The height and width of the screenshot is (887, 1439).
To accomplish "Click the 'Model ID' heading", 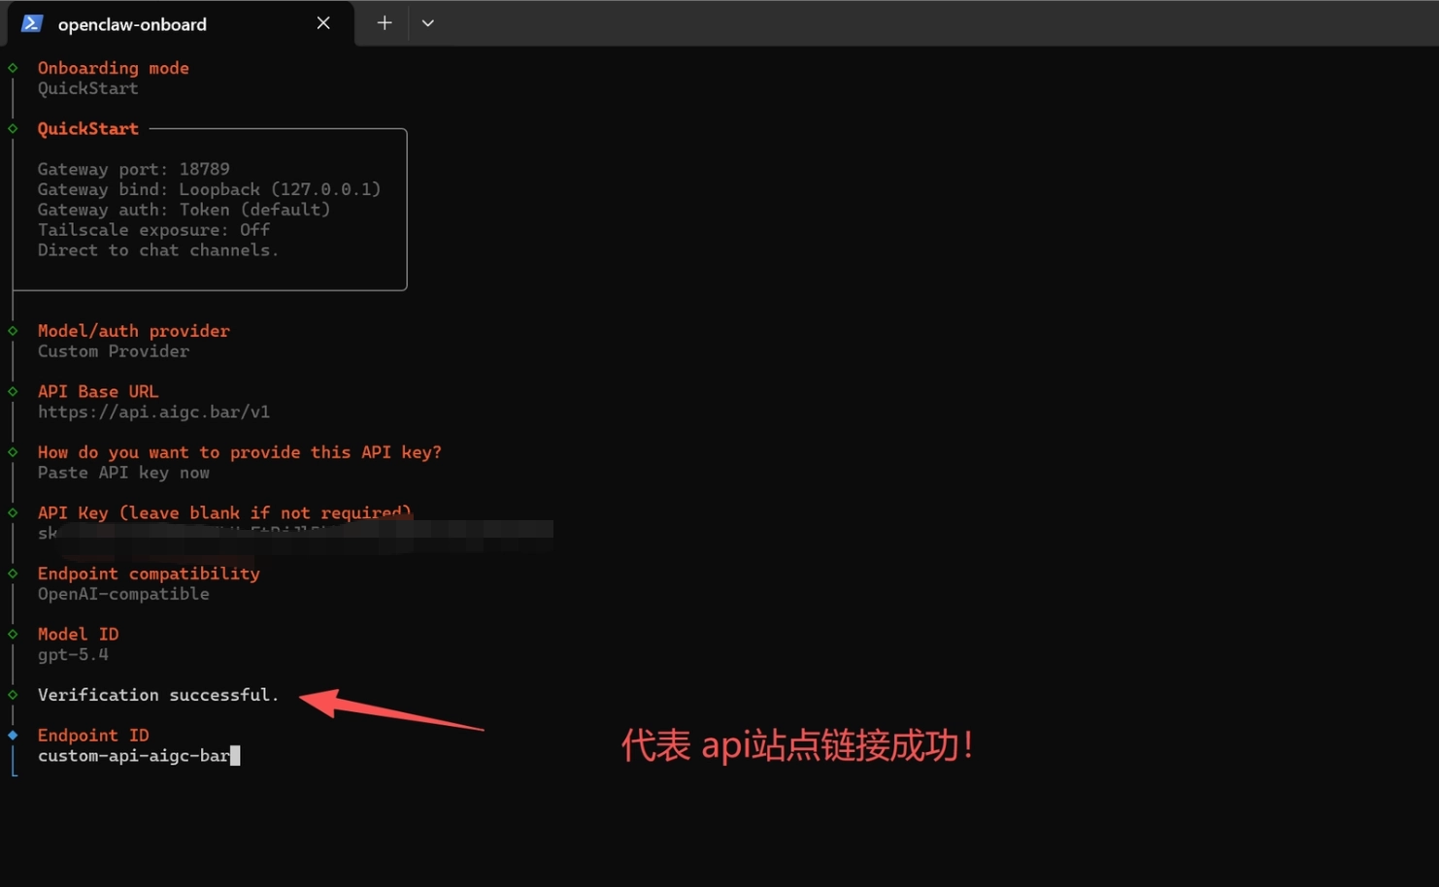I will click(79, 634).
